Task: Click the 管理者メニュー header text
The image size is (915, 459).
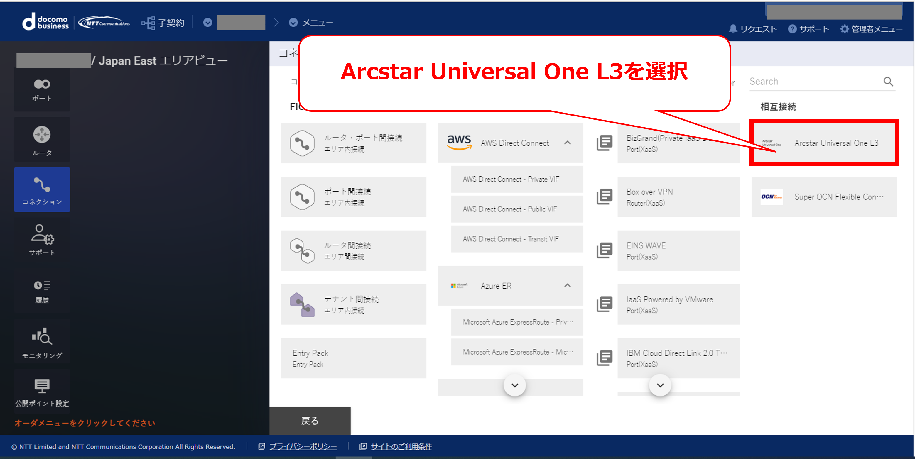Action: coord(877,29)
